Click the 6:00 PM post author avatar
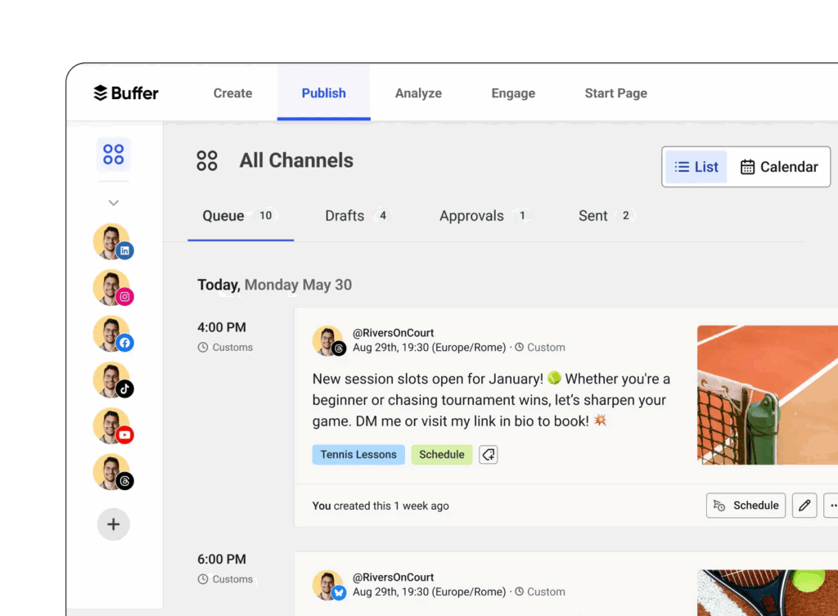The image size is (838, 616). click(328, 585)
